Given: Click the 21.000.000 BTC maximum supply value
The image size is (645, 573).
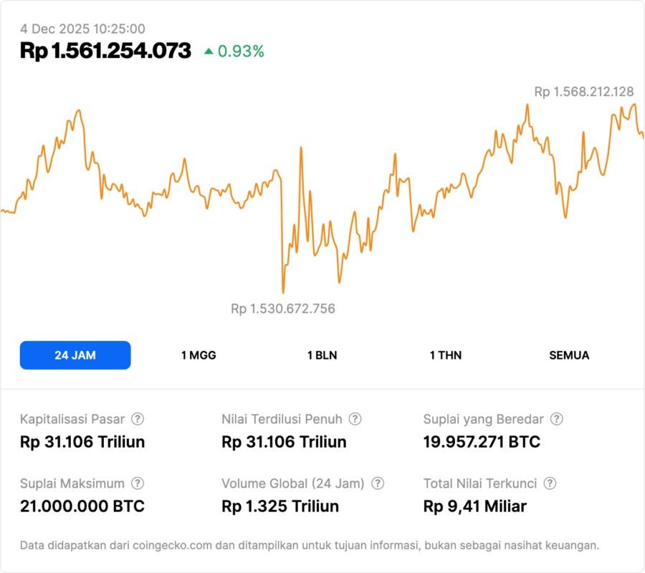Looking at the screenshot, I should (x=82, y=506).
